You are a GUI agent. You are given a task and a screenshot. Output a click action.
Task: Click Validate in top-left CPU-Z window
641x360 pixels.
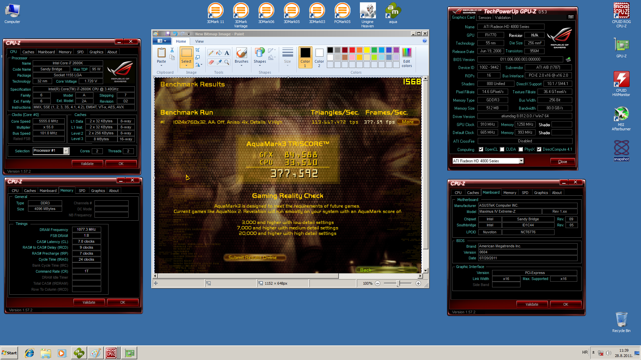coord(87,164)
